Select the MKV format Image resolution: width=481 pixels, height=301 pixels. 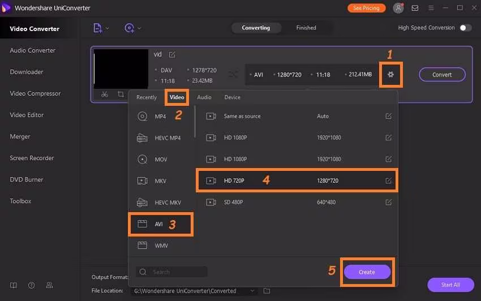click(x=161, y=181)
